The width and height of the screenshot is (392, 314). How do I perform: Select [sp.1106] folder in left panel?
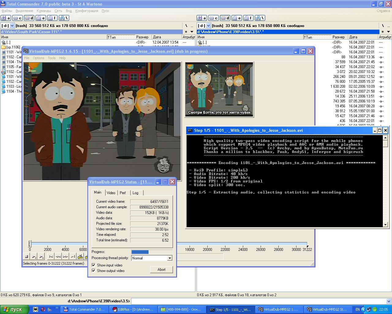tap(11, 47)
